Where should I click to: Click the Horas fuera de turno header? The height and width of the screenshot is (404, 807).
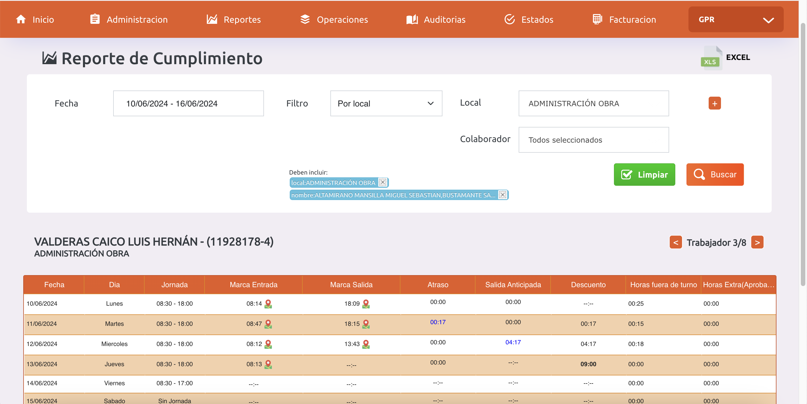[x=663, y=285]
